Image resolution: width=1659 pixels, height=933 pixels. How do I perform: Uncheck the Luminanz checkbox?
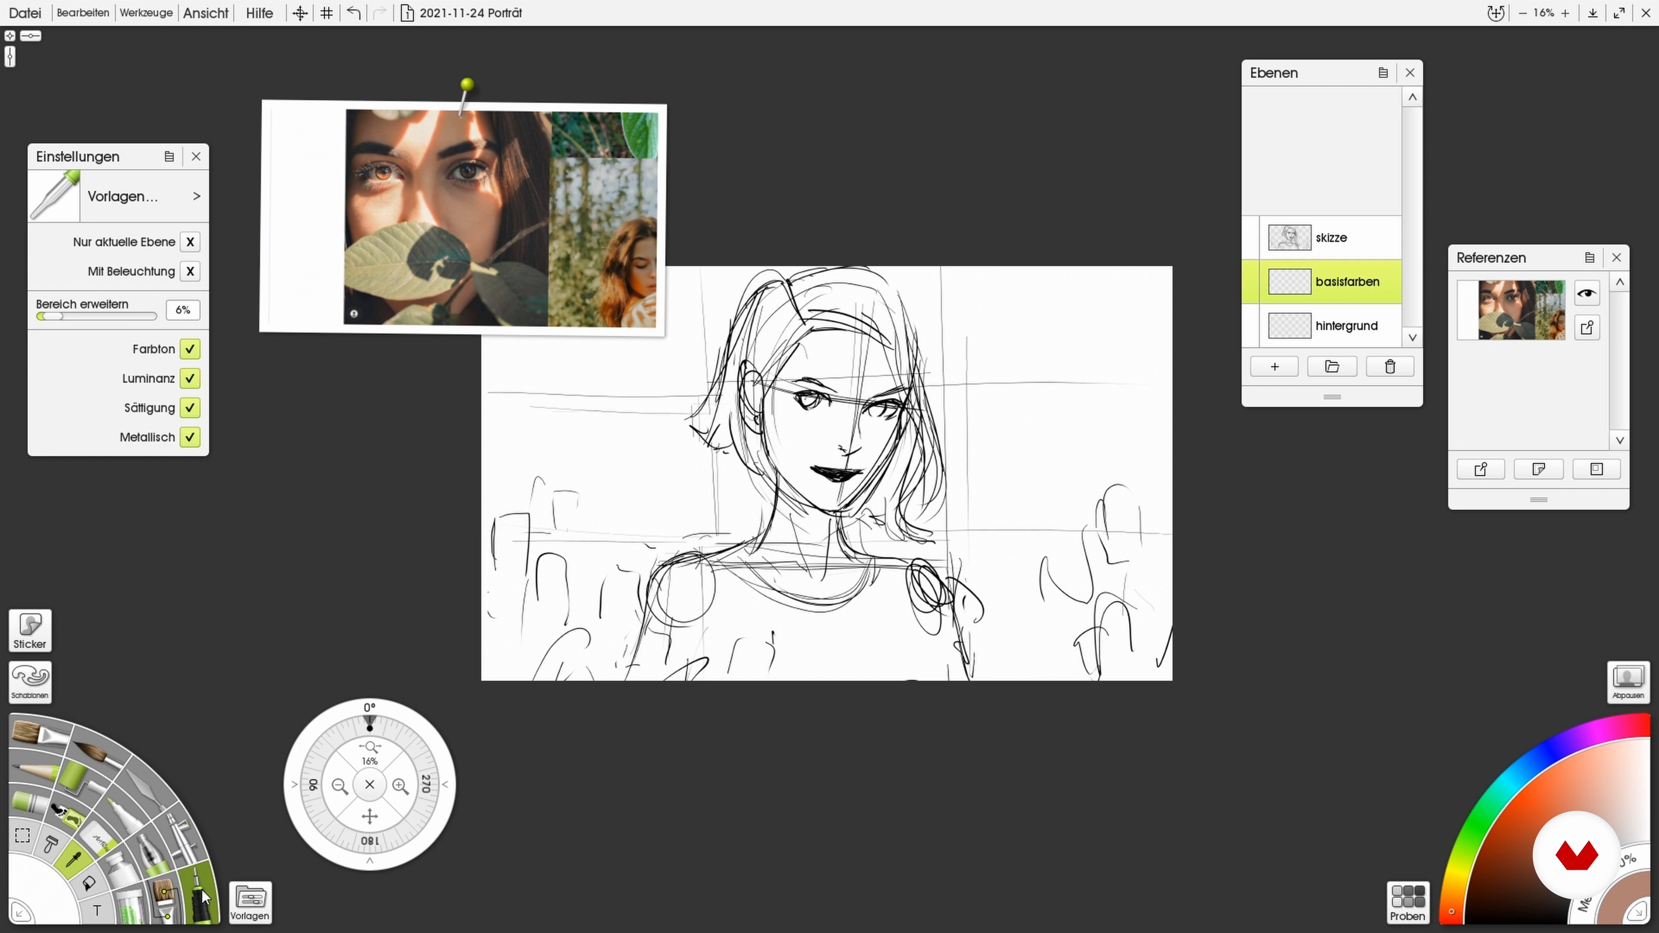190,379
